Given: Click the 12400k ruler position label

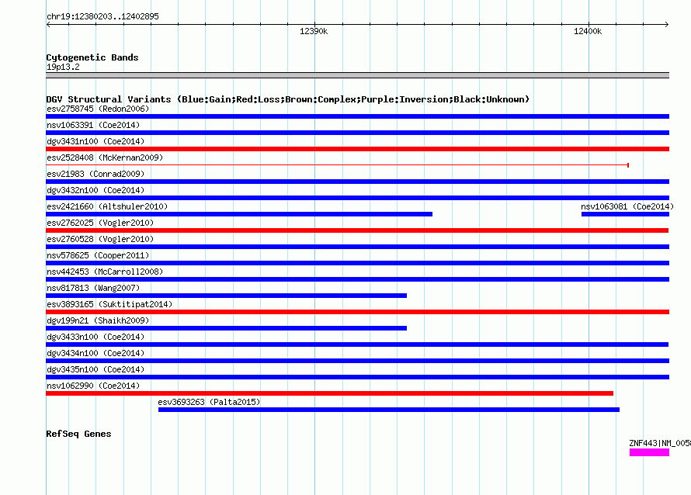Looking at the screenshot, I should [x=588, y=31].
